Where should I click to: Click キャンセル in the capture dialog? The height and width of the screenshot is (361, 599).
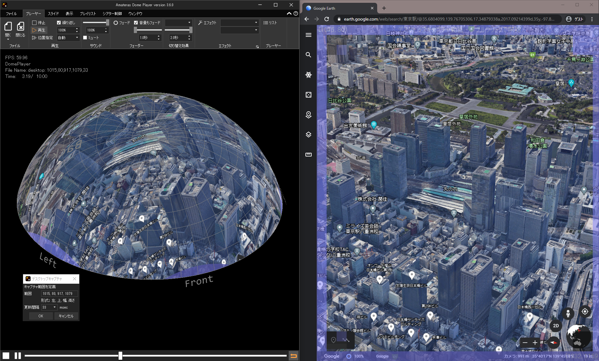(x=66, y=316)
